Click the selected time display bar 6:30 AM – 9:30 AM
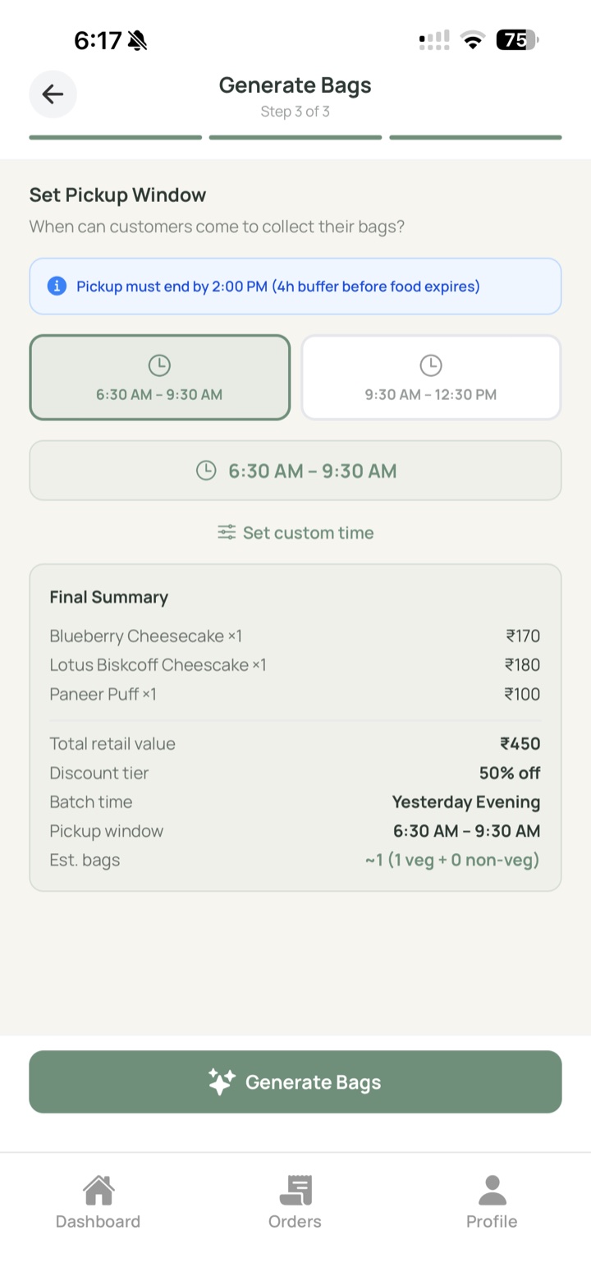Image resolution: width=591 pixels, height=1281 pixels. click(x=295, y=471)
